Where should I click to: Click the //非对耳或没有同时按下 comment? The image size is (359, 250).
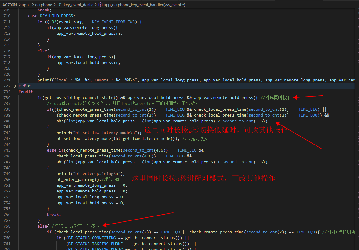[75, 226]
